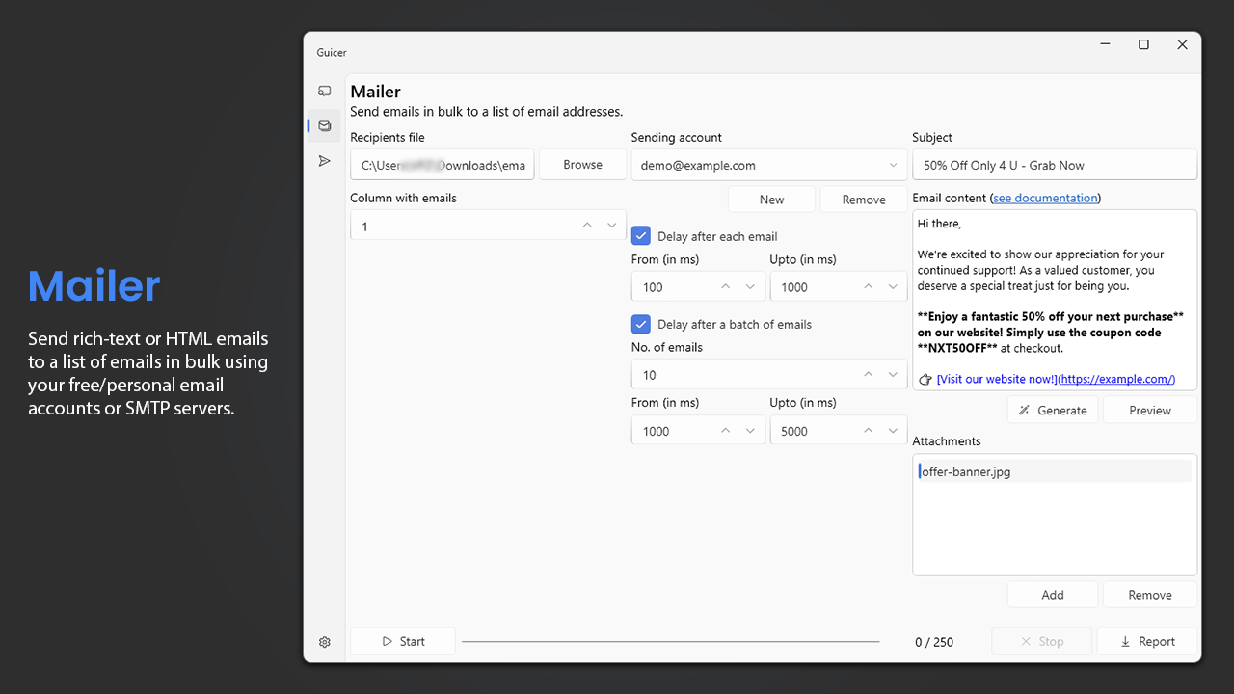The height and width of the screenshot is (694, 1234).
Task: Click the Subject input field
Action: pyautogui.click(x=1055, y=165)
